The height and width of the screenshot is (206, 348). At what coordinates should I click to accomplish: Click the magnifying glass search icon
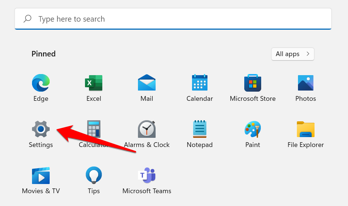tap(28, 19)
